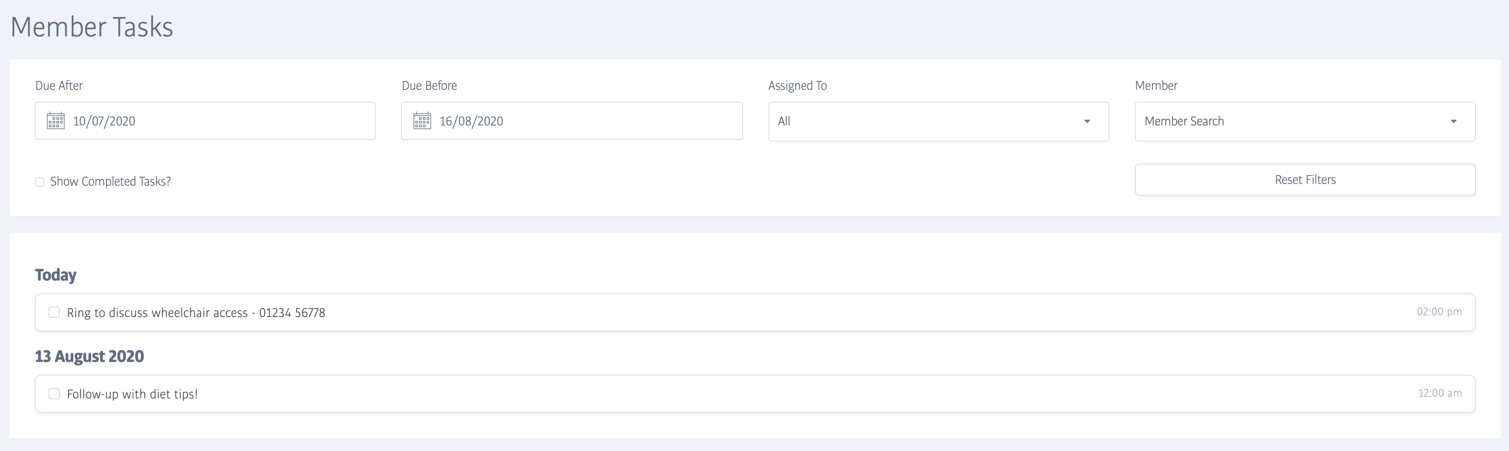Mark the diet tips follow-up task complete
This screenshot has width=1509, height=451.
tap(54, 394)
